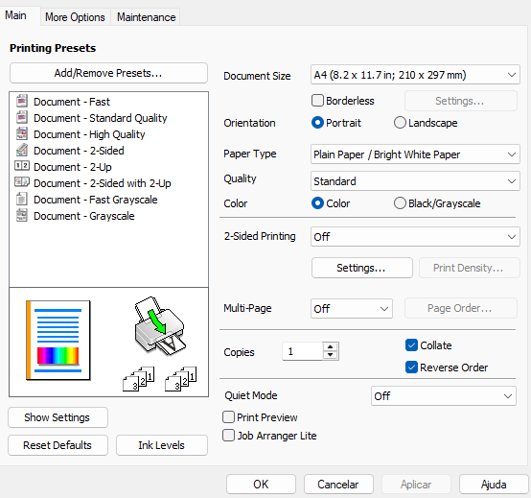Increase copies with the up arrow

click(x=330, y=346)
